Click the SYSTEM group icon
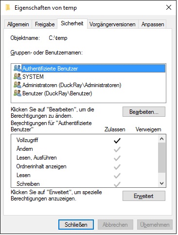Image resolution: width=178 pixels, height=235 pixels. (x=18, y=76)
